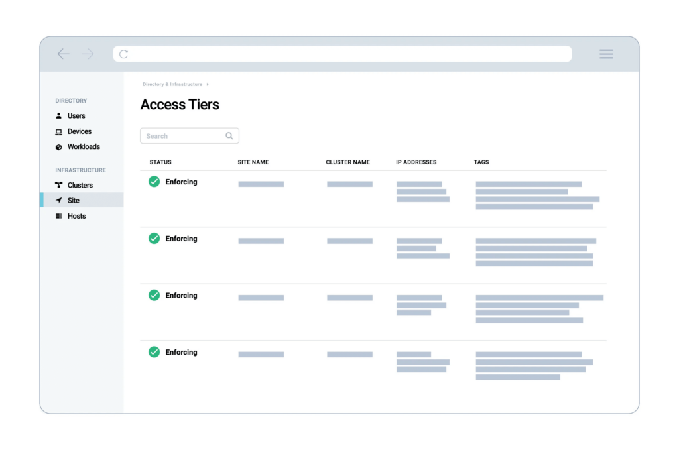Viewport: 679px width, 450px height.
Task: Click the green check in fourth row
Action: point(154,352)
